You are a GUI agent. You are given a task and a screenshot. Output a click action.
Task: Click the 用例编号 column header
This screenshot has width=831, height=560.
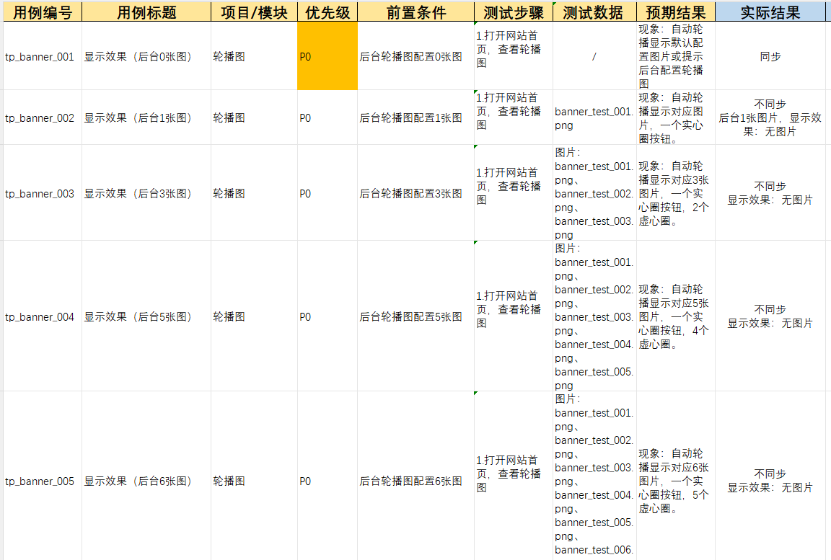coord(41,12)
